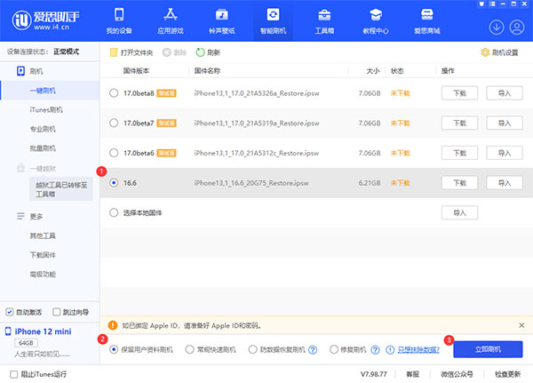
Task: Click the 打开文件夹 folder icon
Action: (x=114, y=52)
